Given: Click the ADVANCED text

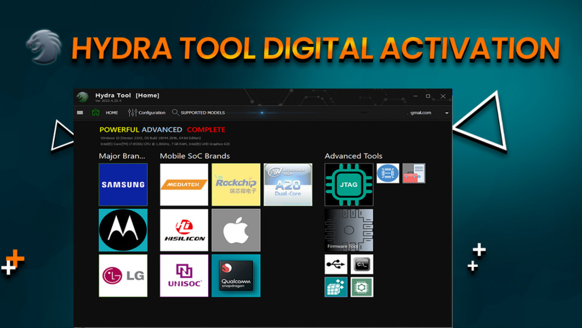Looking at the screenshot, I should [162, 130].
